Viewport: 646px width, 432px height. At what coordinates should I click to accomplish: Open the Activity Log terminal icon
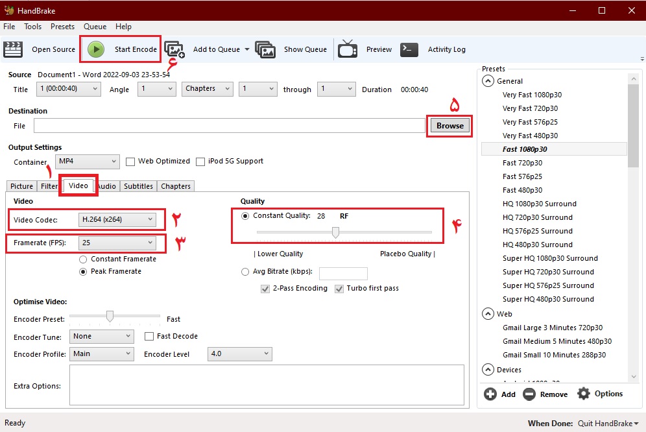(x=409, y=49)
